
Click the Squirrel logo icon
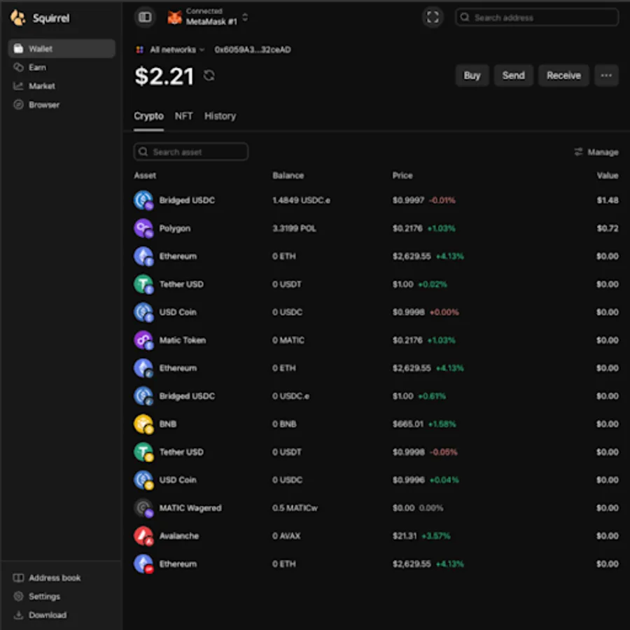pos(17,17)
